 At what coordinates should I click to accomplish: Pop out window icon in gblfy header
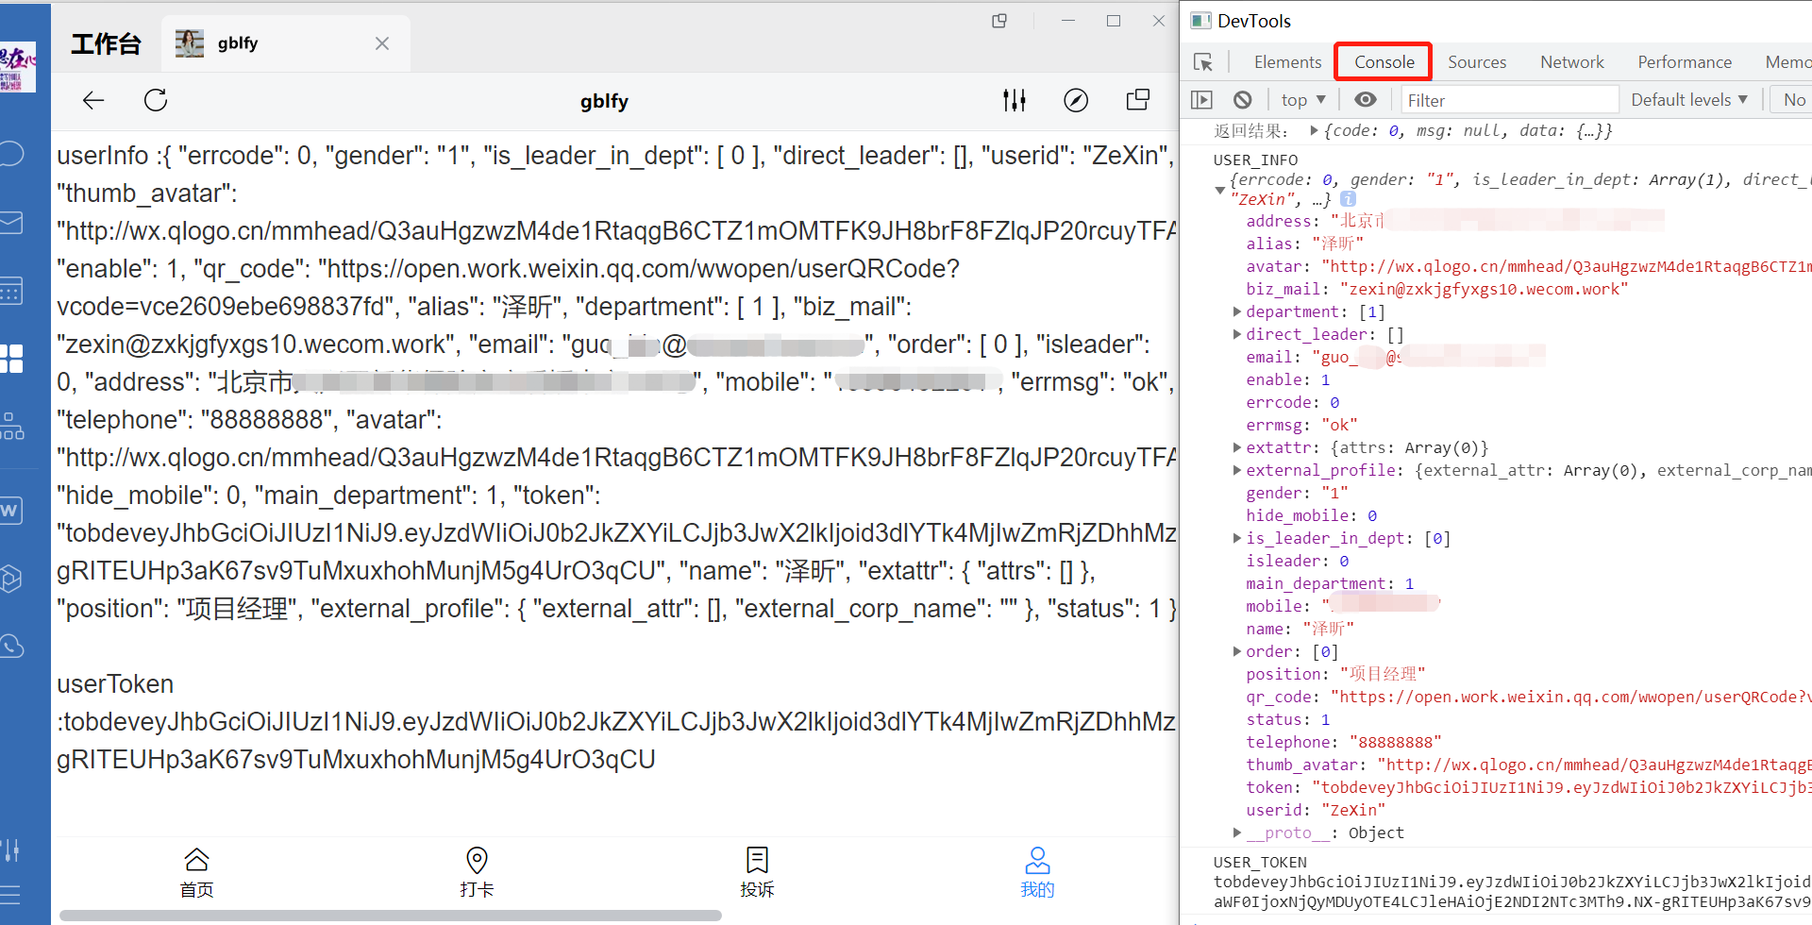(1138, 100)
